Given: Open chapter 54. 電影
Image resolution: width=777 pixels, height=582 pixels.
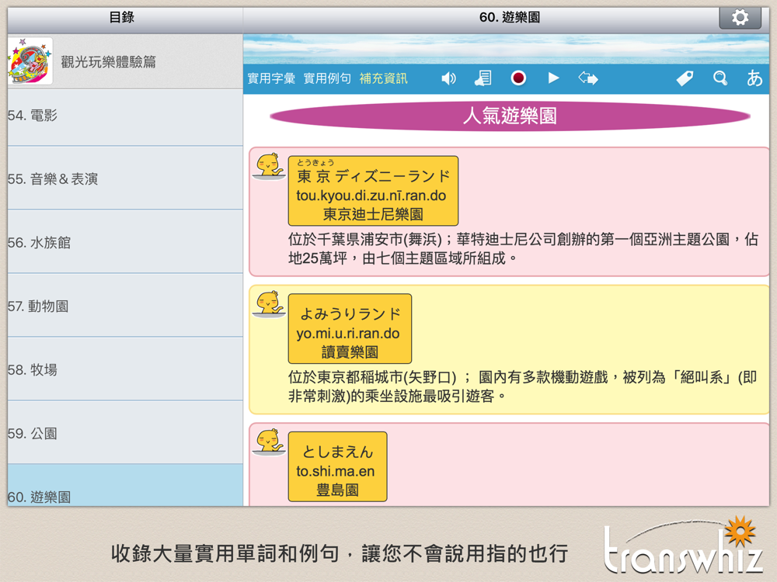Looking at the screenshot, I should point(125,117).
